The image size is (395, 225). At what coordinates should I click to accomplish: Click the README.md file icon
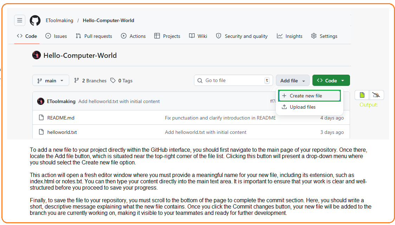tap(41, 117)
